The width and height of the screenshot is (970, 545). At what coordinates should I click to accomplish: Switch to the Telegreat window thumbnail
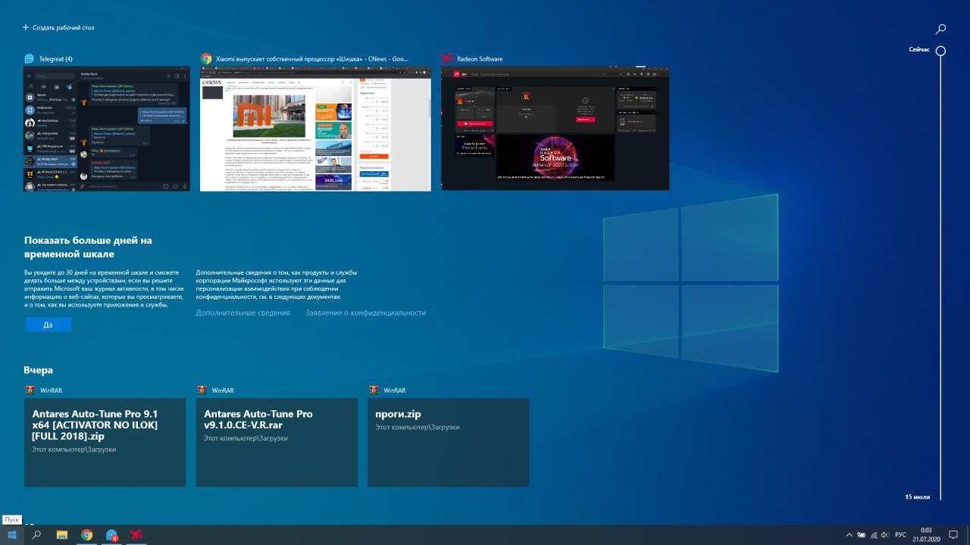[x=107, y=128]
